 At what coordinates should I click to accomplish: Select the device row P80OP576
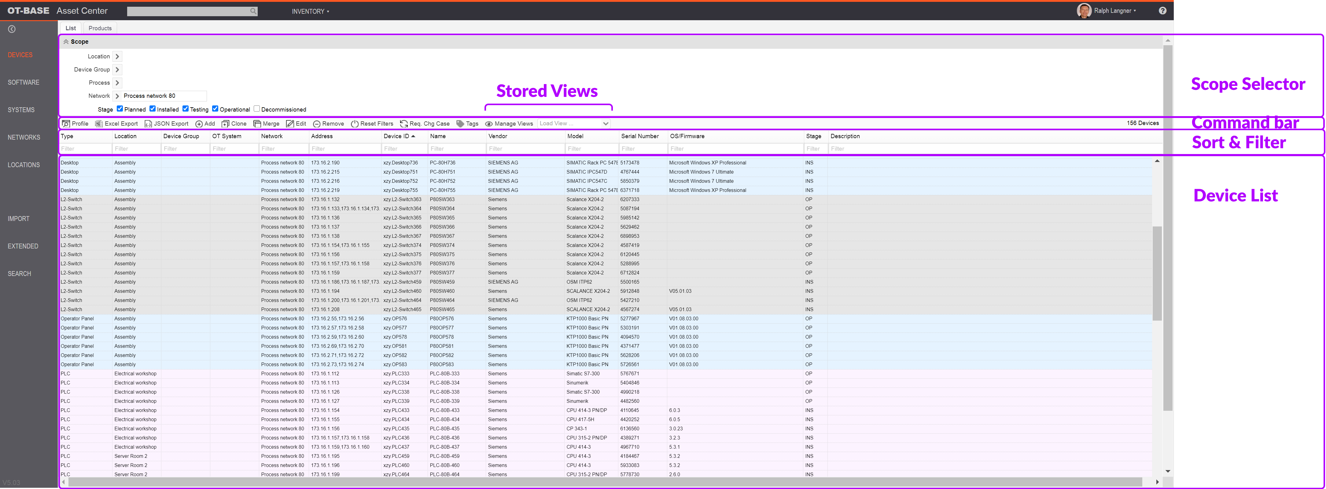(x=605, y=319)
